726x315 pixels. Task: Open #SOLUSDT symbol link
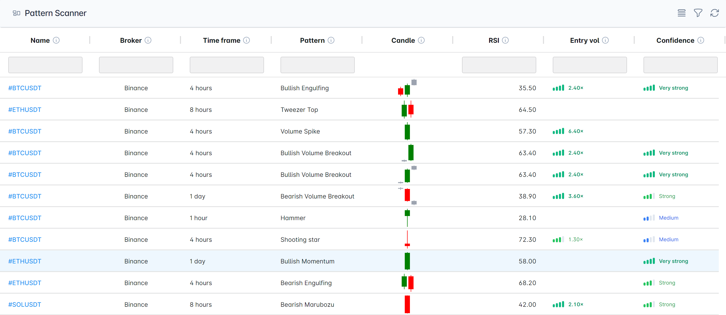(25, 304)
